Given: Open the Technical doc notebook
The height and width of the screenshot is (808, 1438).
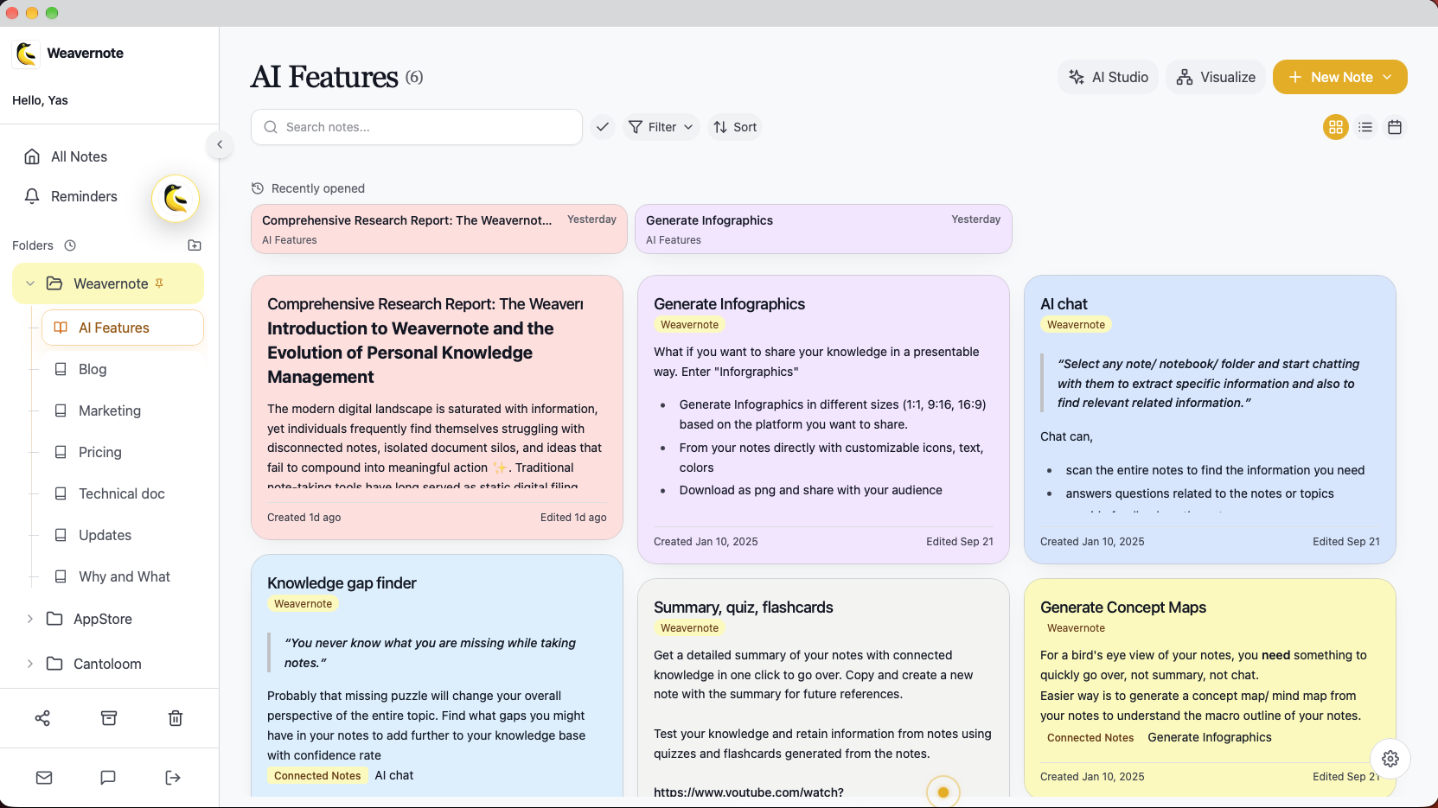Looking at the screenshot, I should tap(123, 493).
